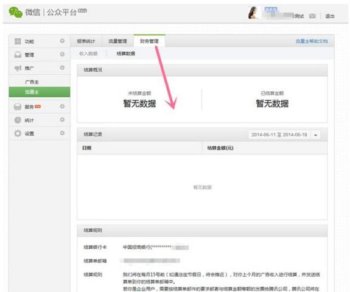Expand the 管理 section circle toggle
350x292 pixels.
click(x=62, y=54)
